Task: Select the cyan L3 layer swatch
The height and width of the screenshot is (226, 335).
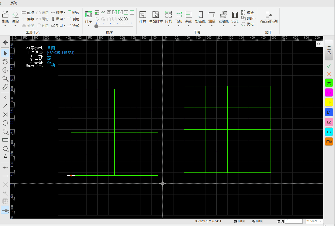Action: point(329,132)
